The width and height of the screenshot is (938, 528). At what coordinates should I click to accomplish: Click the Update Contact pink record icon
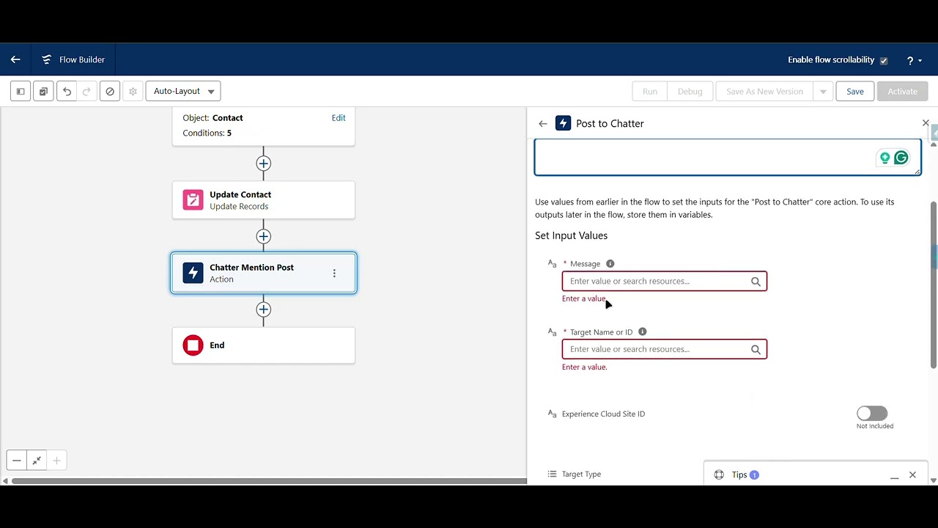tap(193, 200)
